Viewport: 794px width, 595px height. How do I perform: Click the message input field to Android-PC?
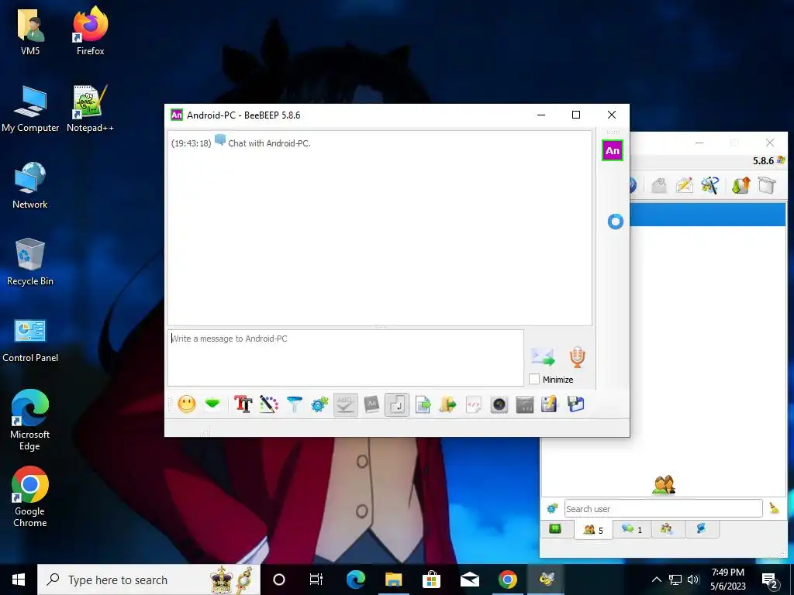click(345, 358)
